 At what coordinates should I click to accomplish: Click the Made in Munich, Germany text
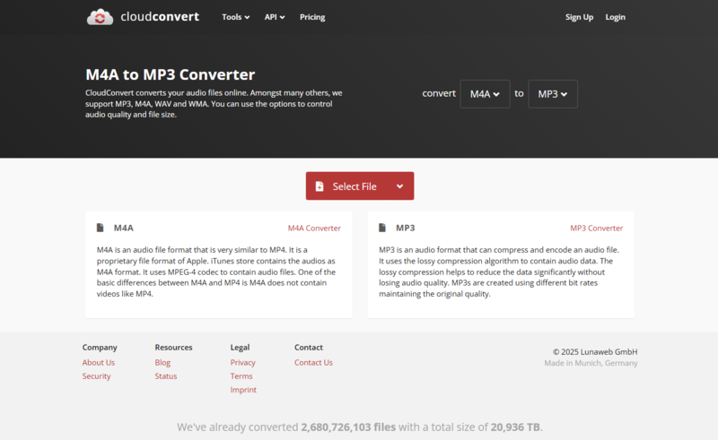click(591, 363)
